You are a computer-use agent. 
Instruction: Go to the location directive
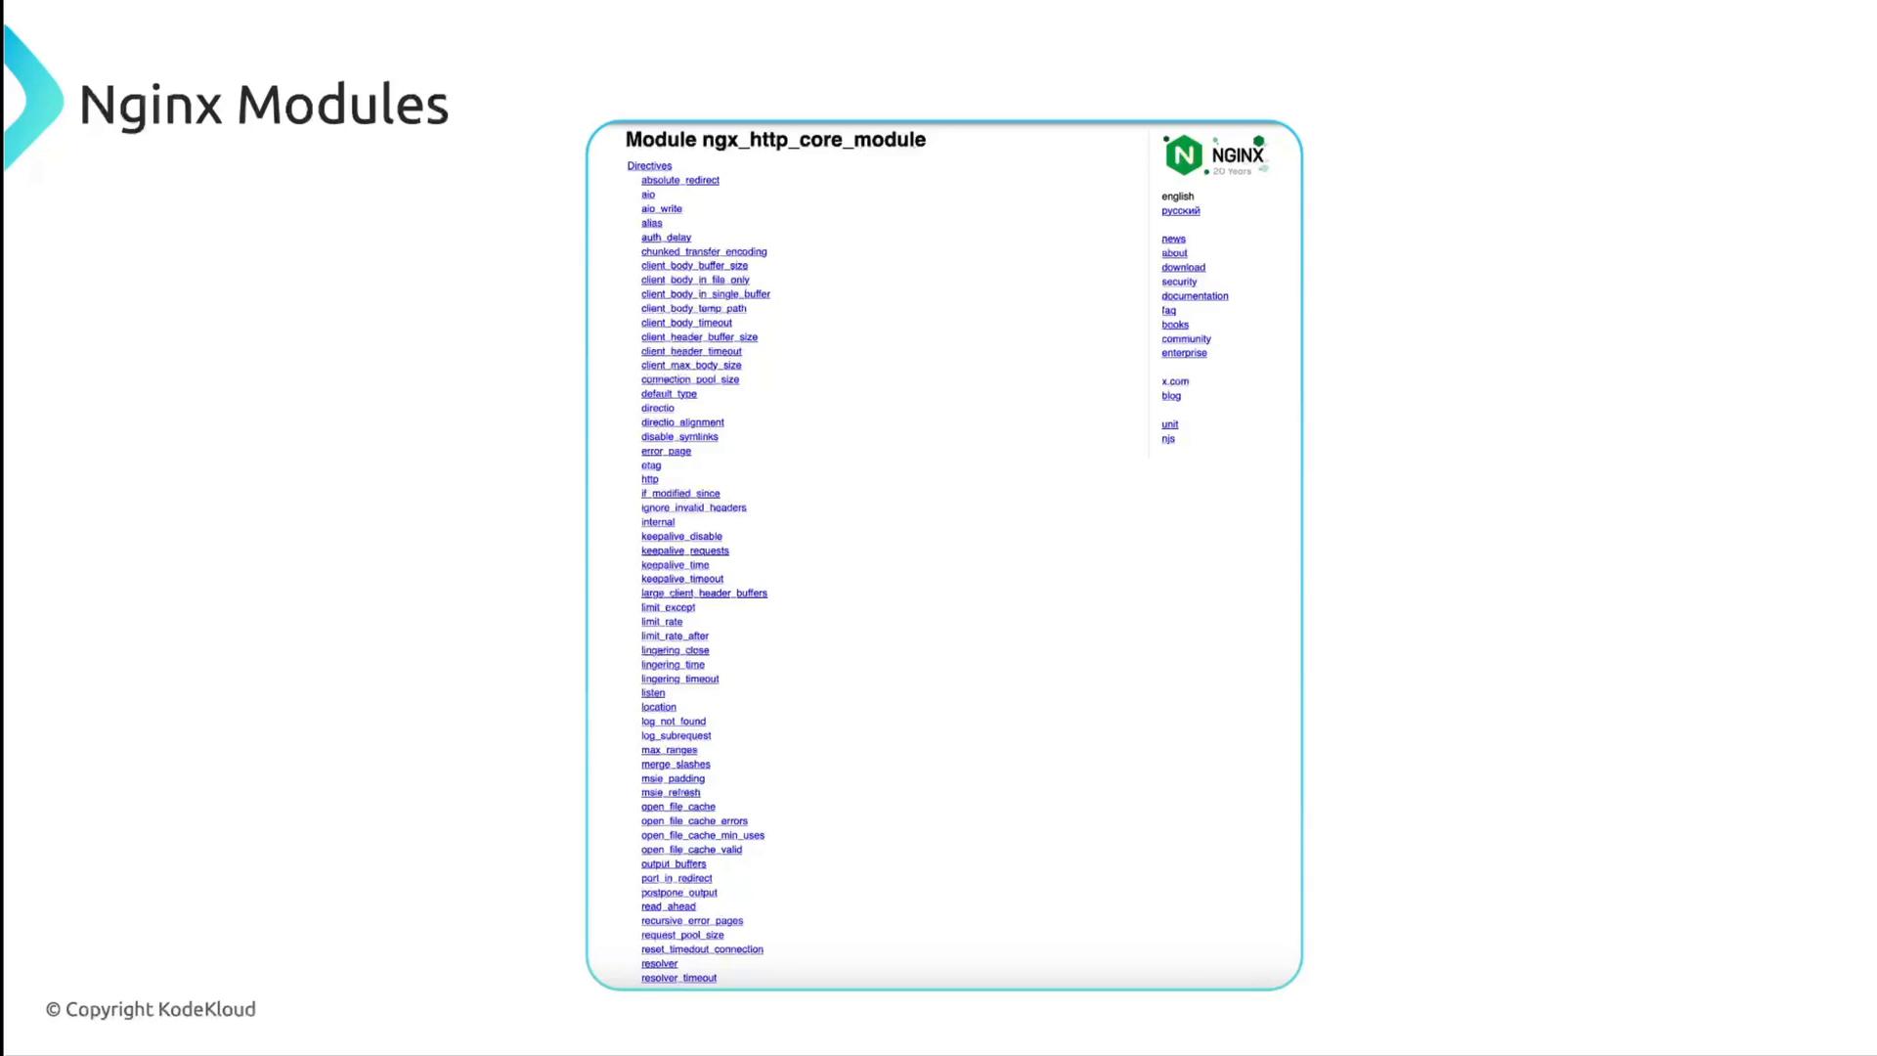point(659,707)
